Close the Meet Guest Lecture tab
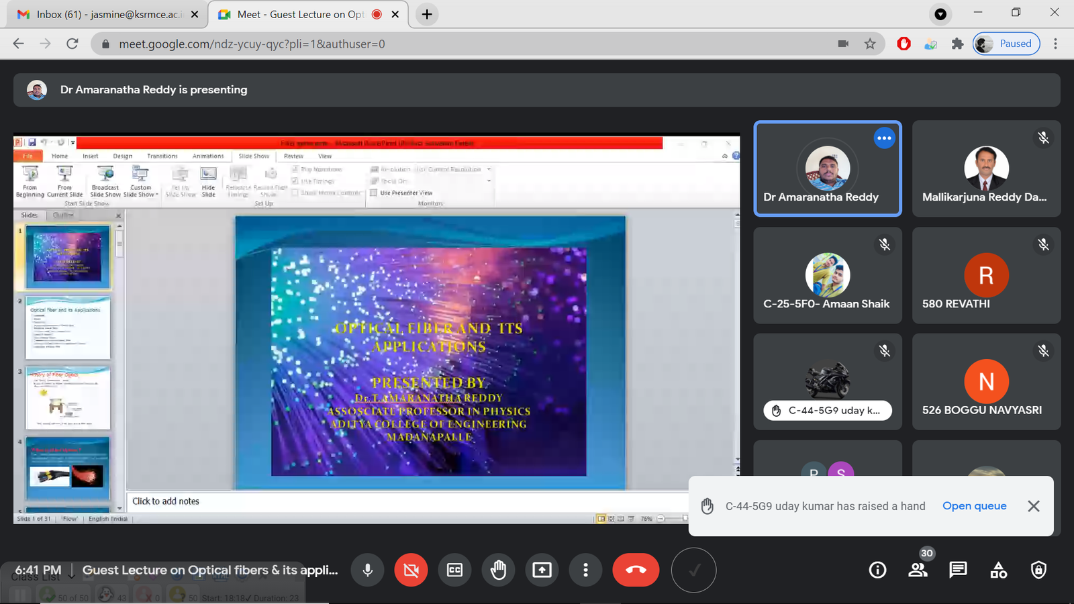 [x=395, y=14]
